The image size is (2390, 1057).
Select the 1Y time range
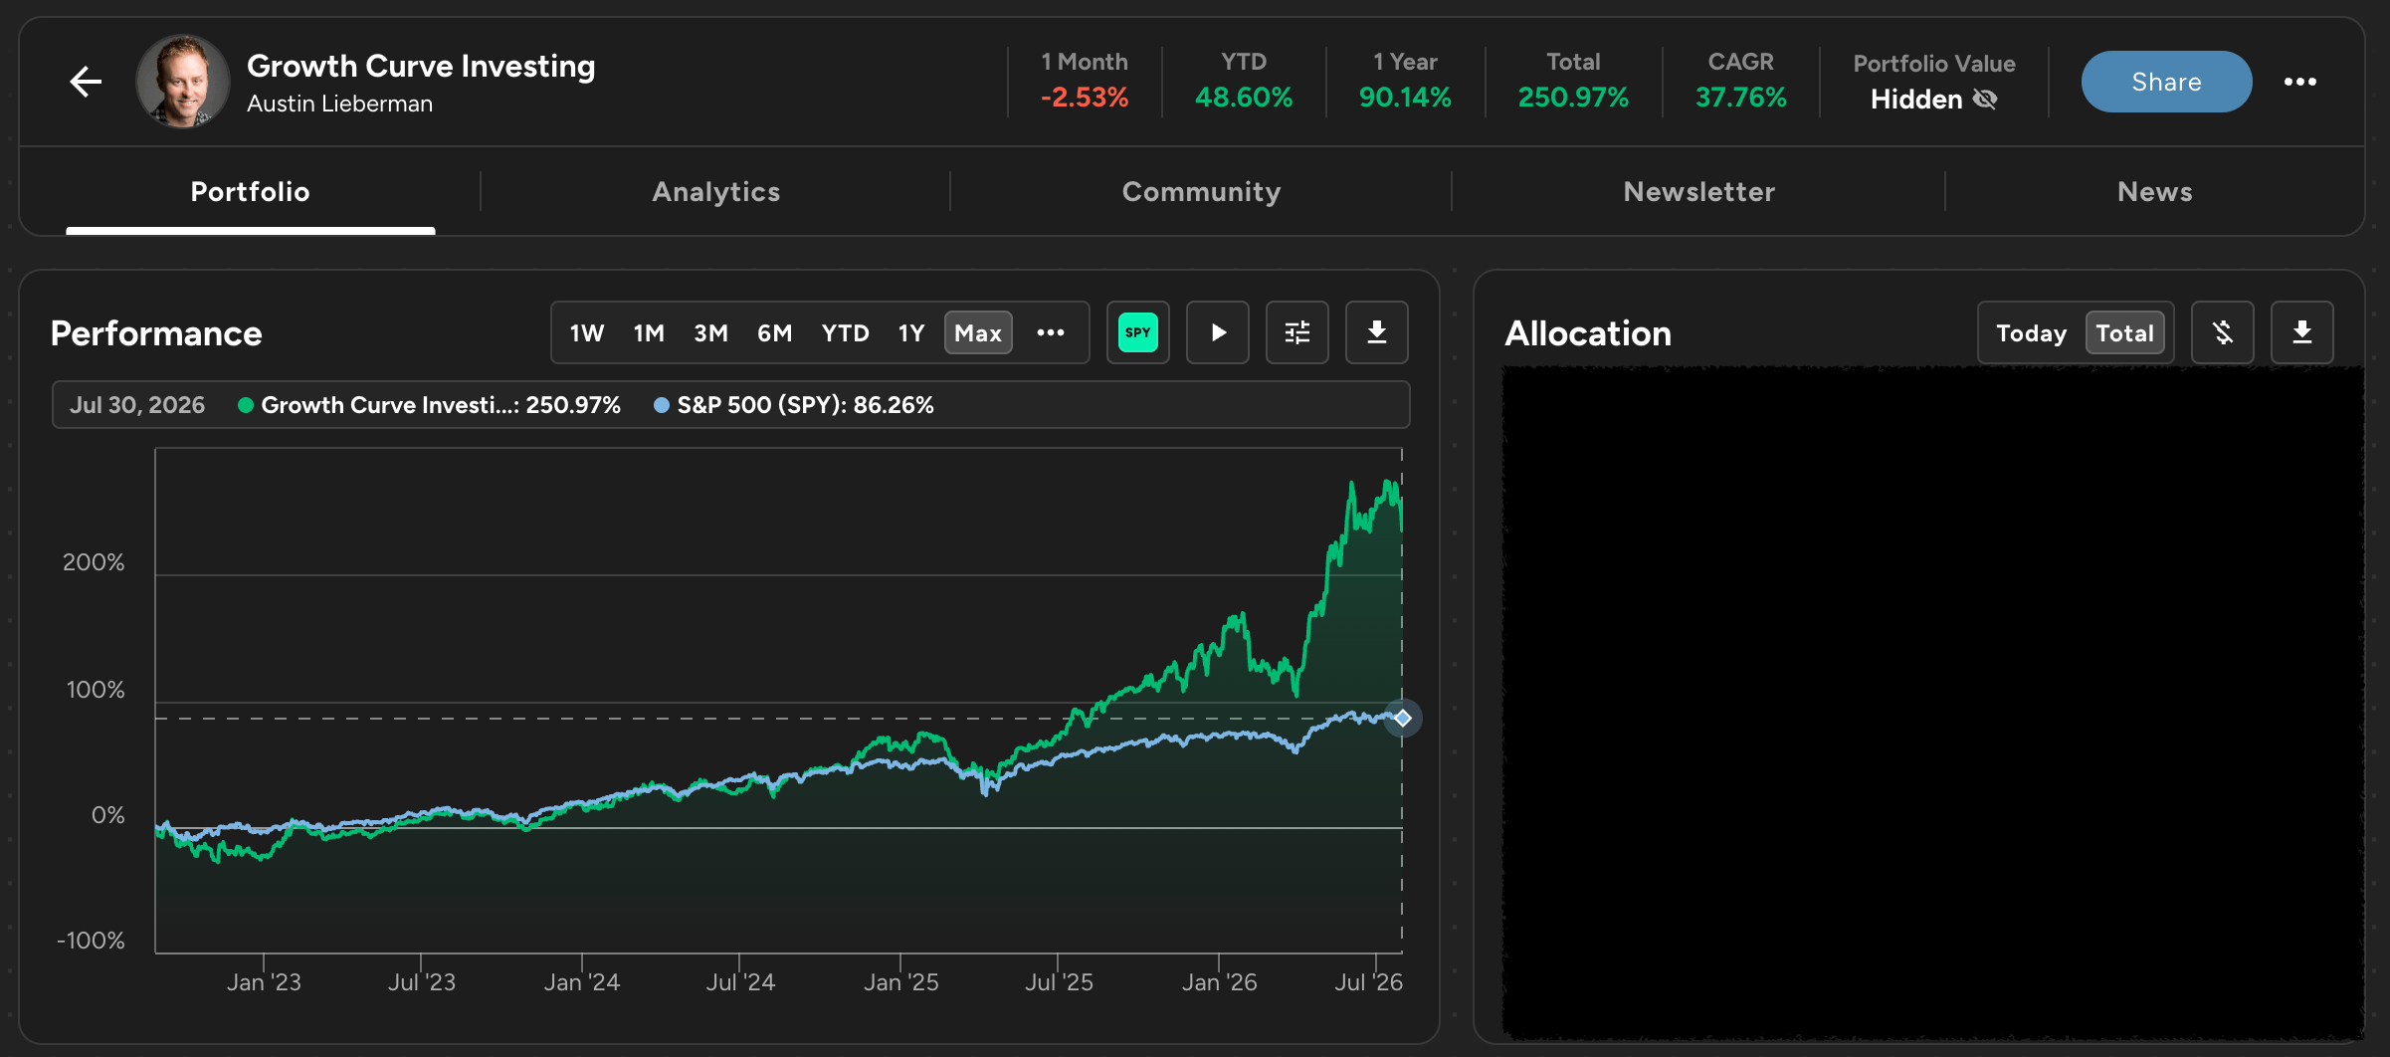[911, 332]
